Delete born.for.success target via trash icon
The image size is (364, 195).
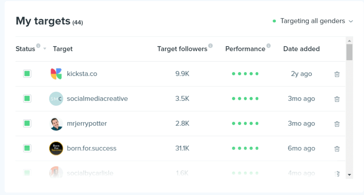[x=337, y=149]
